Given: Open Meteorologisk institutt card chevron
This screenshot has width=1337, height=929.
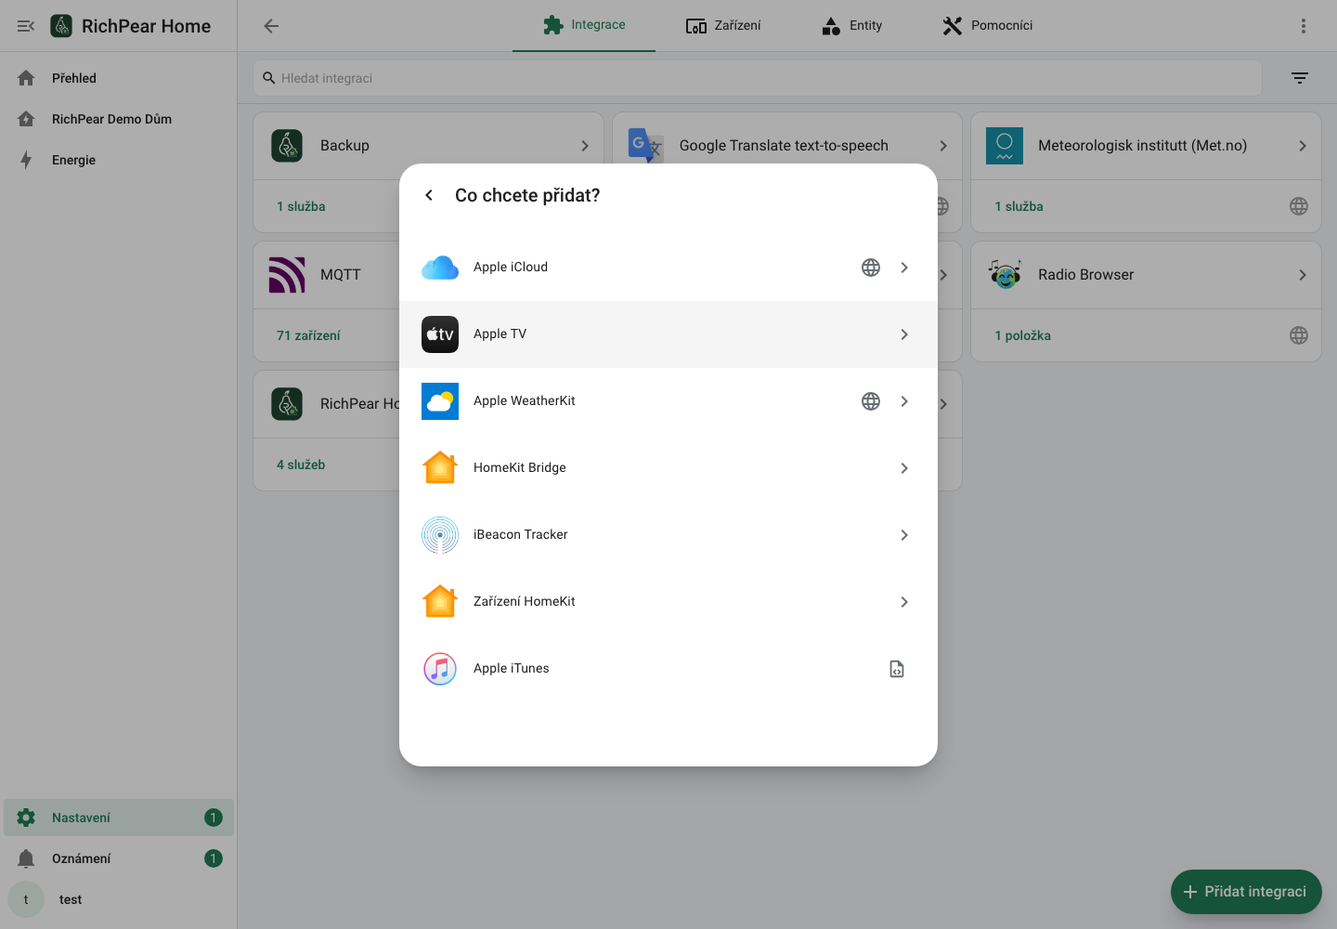Looking at the screenshot, I should (1303, 146).
